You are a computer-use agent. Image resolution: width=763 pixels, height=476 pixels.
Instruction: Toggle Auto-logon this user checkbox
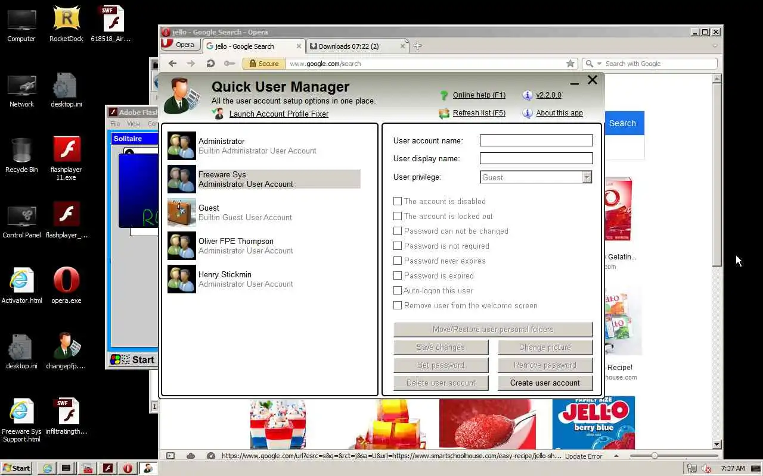coord(398,290)
